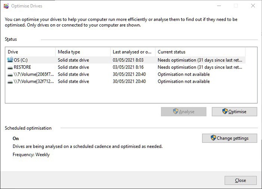
Task: Close the dialog with the Close button
Action: 241,180
